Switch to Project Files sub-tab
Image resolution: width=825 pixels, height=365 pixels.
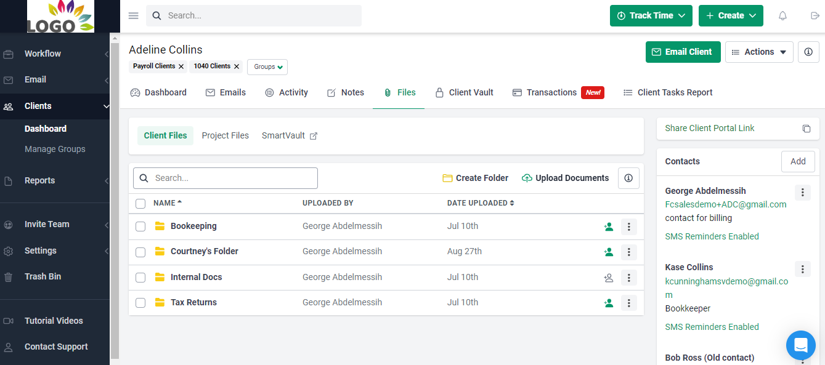[226, 135]
